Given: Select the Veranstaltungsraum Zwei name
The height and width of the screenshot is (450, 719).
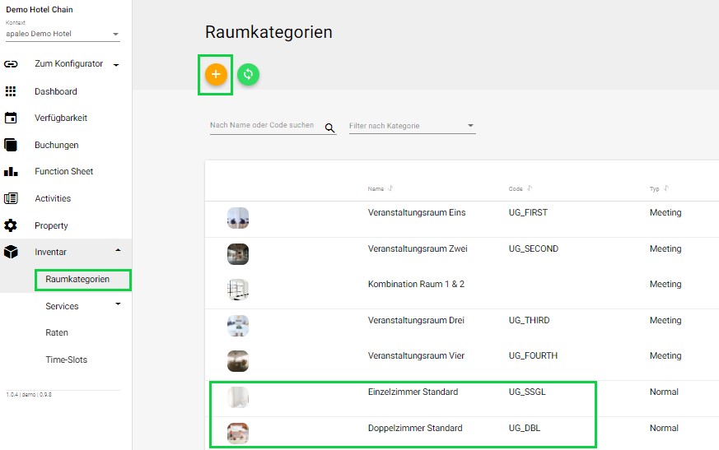Looking at the screenshot, I should 418,248.
